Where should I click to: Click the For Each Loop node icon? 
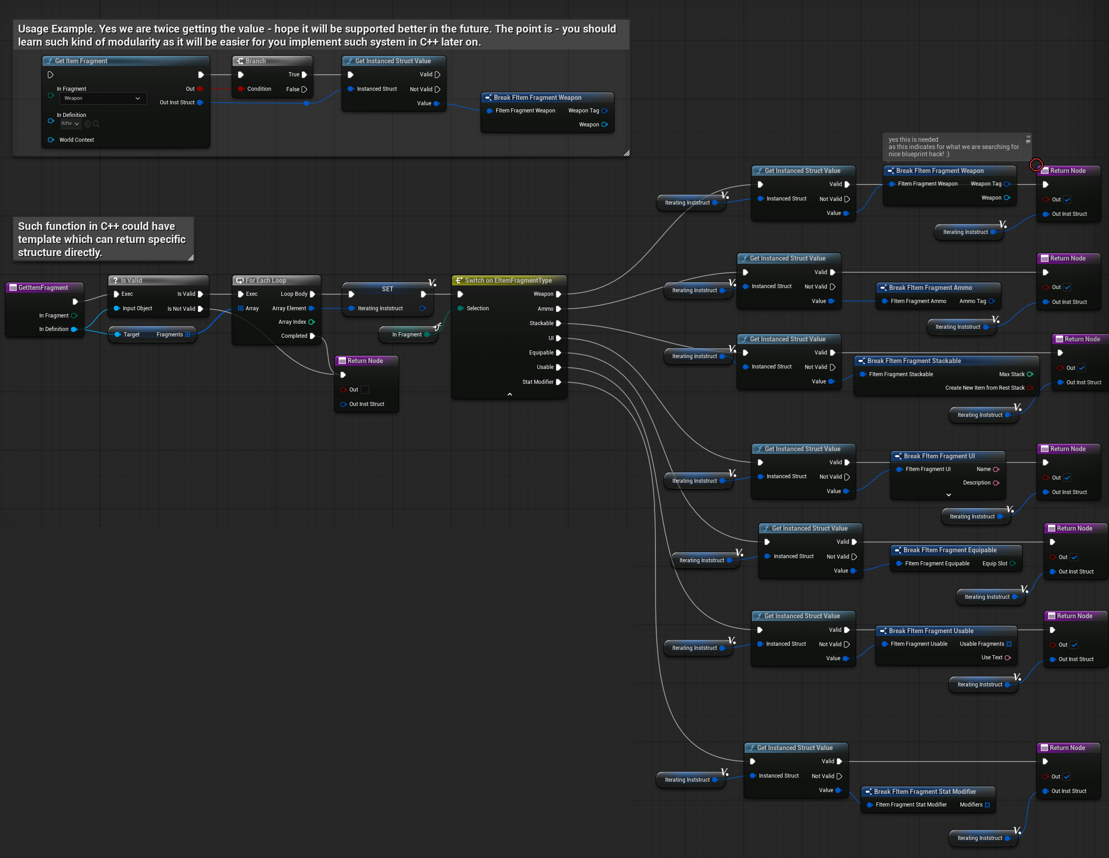240,280
